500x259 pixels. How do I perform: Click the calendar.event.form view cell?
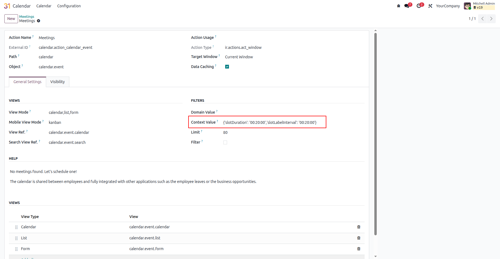click(x=146, y=249)
